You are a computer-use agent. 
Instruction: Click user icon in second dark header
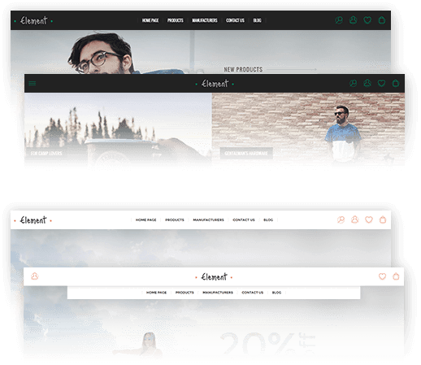click(367, 83)
